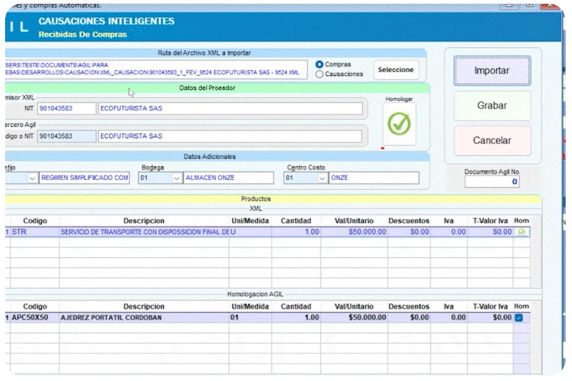The width and height of the screenshot is (572, 381).
Task: Toggle the Hom checkbox for AJEDREZ PORTATIL CORDOBAN
Action: [x=519, y=317]
